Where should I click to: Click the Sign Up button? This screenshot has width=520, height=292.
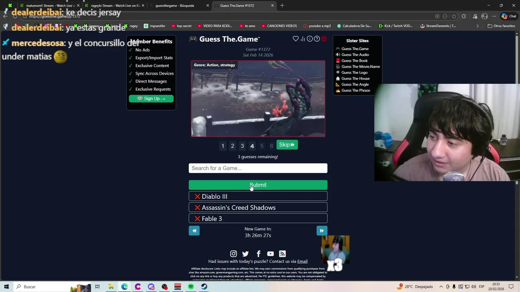(x=151, y=99)
